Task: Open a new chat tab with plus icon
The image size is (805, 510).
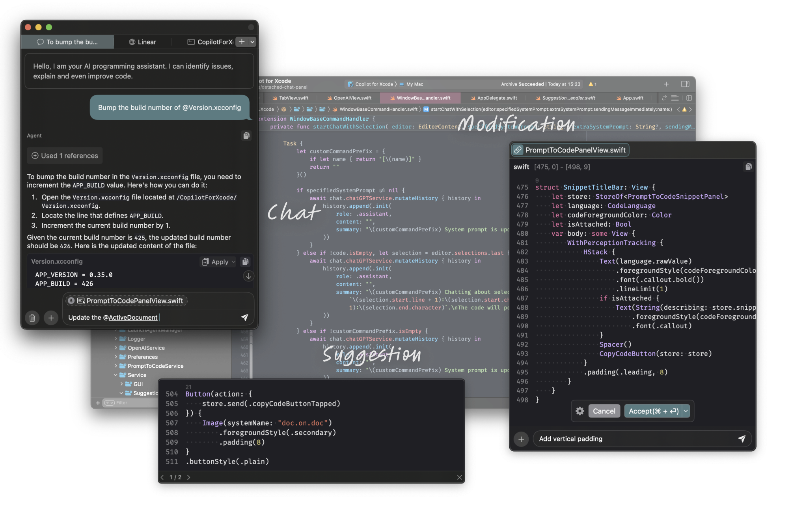Action: tap(241, 41)
